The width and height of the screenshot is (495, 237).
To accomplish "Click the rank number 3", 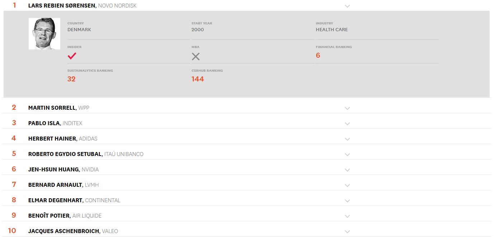I will pyautogui.click(x=14, y=123).
